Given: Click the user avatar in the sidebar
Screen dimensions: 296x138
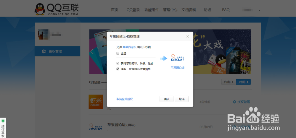Looking at the screenshot, I should click(43, 34).
